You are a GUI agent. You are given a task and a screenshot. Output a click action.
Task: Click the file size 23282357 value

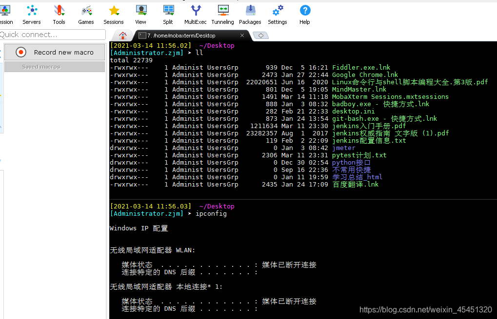pos(262,133)
